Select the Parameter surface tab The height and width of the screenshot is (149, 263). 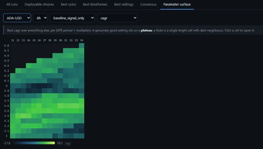click(x=177, y=4)
